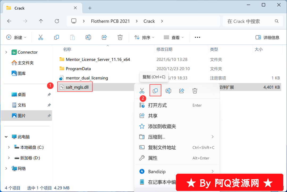287x192 pixels.
Task: Click the Delete trash icon in the main toolbar
Action: pyautogui.click(x=120, y=37)
